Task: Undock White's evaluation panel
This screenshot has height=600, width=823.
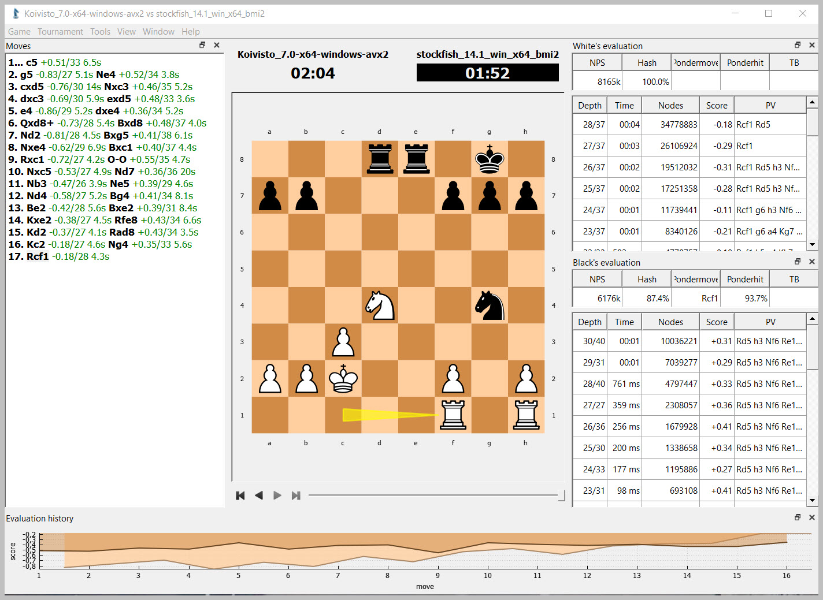Action: (798, 45)
